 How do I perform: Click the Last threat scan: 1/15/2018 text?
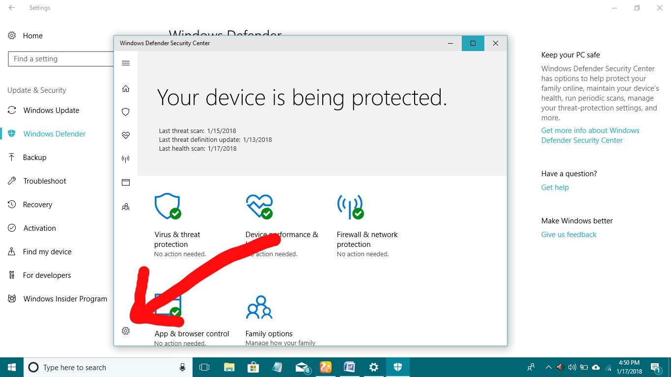197,131
